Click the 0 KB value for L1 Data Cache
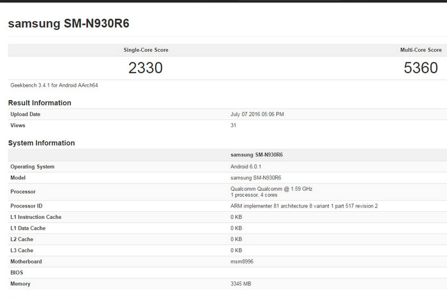Image resolution: width=447 pixels, height=298 pixels. (236, 228)
